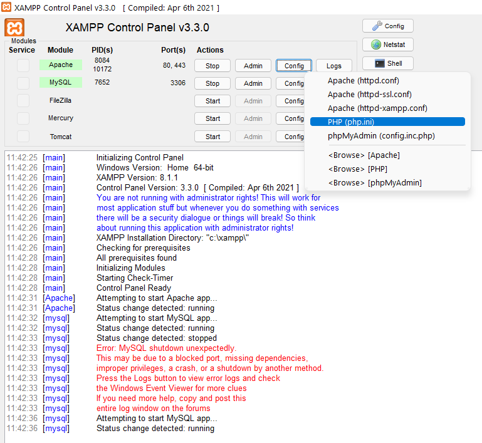Screen dimensions: 482x443
Task: Click the MySQL module label
Action: click(61, 82)
